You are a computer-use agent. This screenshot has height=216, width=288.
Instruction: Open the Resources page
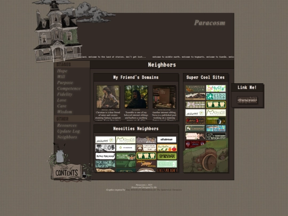(x=67, y=125)
